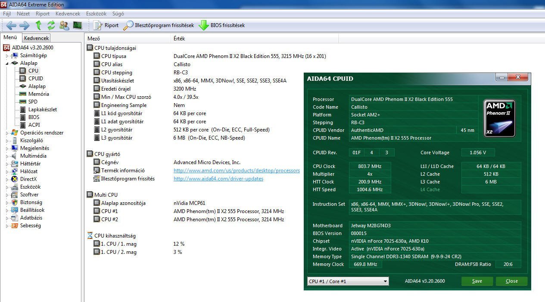Screen dimensions: 545x302
Task: Click the Operációs rendszer Windows icon
Action: pyautogui.click(x=15, y=133)
